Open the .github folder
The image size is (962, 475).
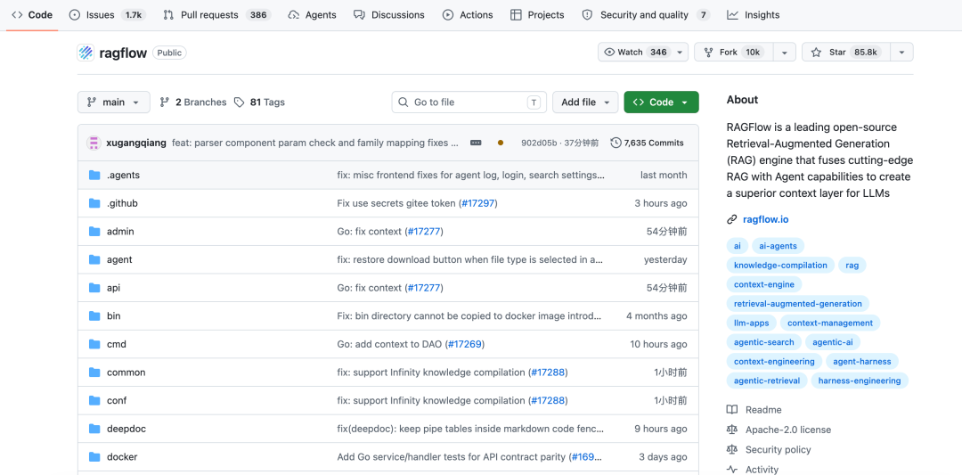point(122,203)
